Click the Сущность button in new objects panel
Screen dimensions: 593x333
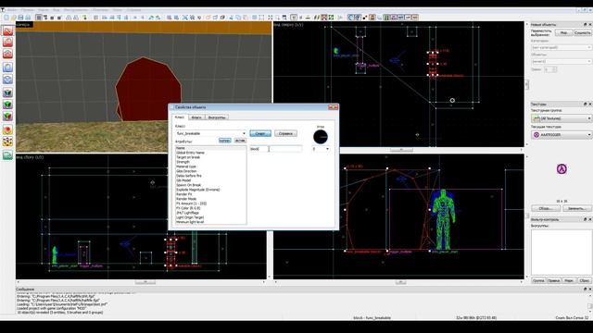click(x=583, y=33)
